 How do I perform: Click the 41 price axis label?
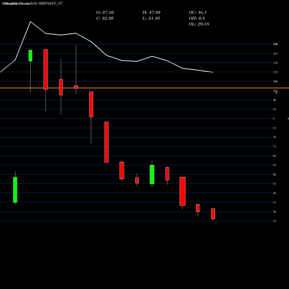tap(275, 202)
